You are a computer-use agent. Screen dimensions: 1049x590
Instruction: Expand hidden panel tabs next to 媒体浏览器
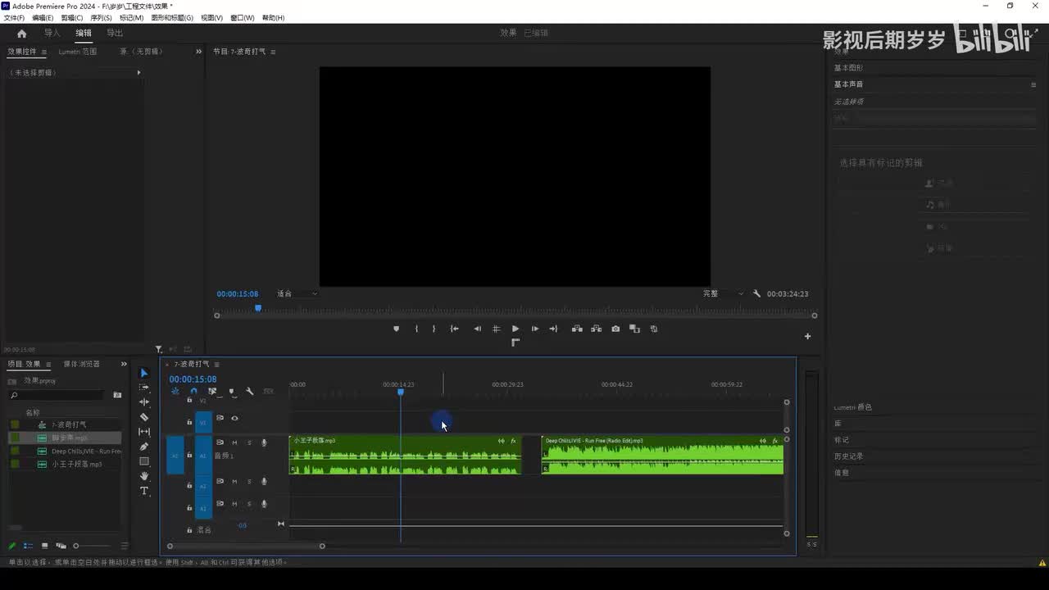(125, 364)
